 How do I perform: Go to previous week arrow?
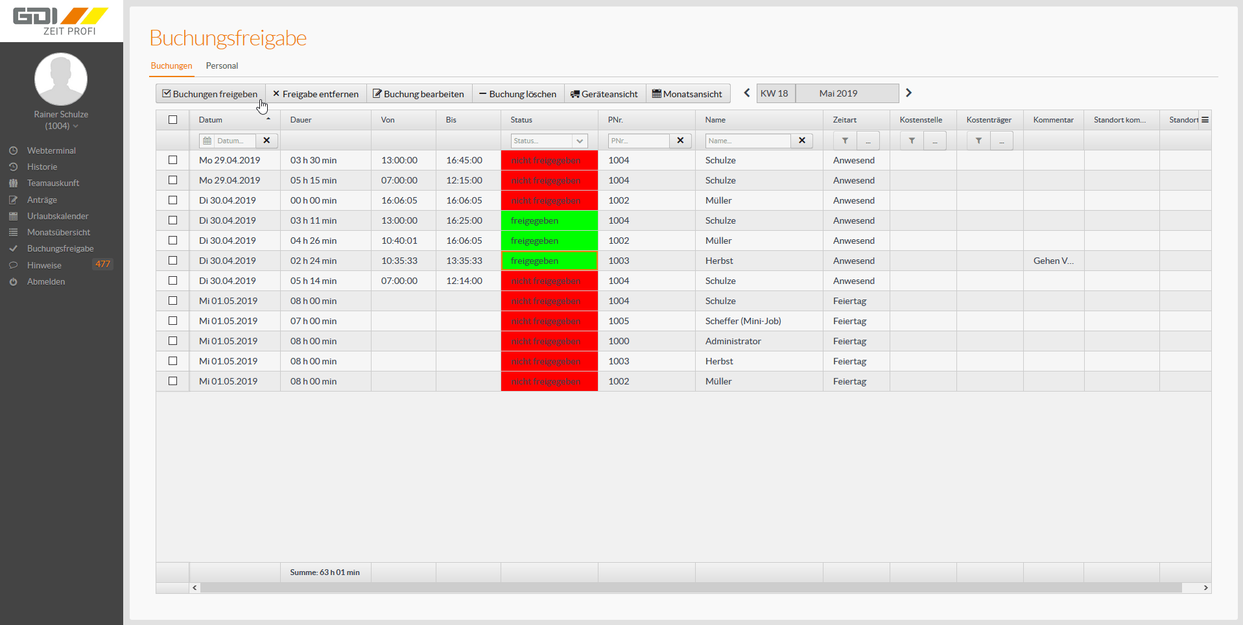747,93
